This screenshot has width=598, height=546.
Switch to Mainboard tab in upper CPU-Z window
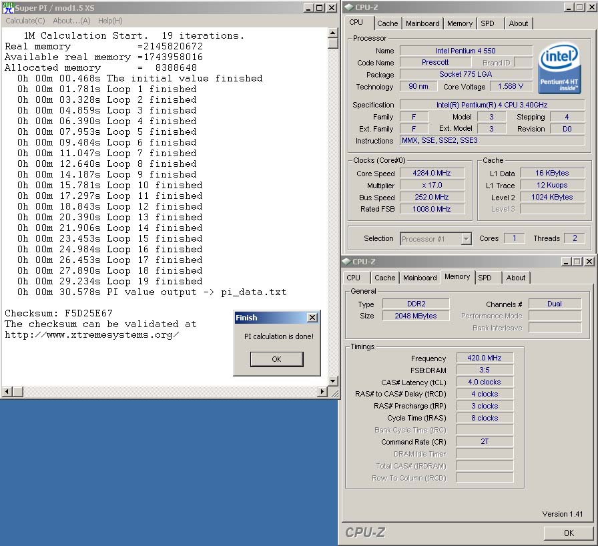point(422,23)
